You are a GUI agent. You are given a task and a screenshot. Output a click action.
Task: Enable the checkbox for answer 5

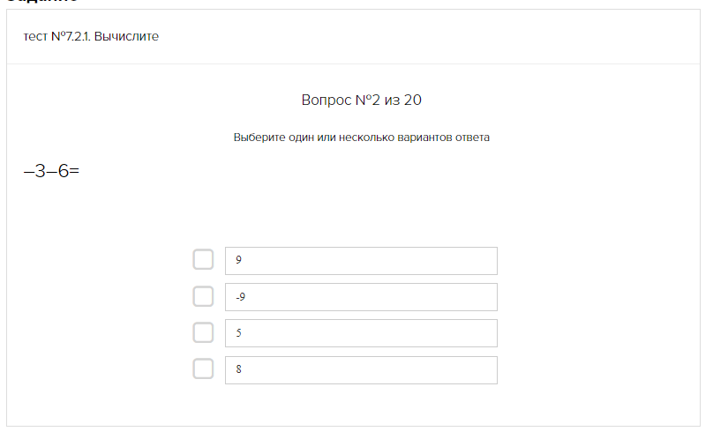pos(203,332)
